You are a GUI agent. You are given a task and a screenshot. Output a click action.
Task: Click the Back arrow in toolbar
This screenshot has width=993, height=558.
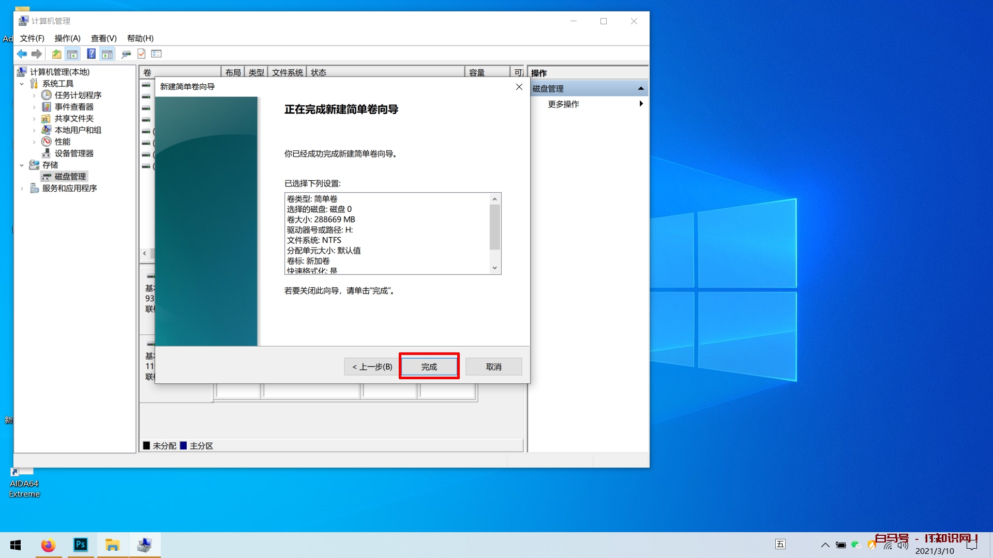click(22, 54)
